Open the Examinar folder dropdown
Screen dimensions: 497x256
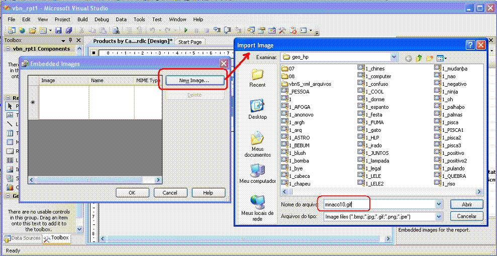[394, 57]
